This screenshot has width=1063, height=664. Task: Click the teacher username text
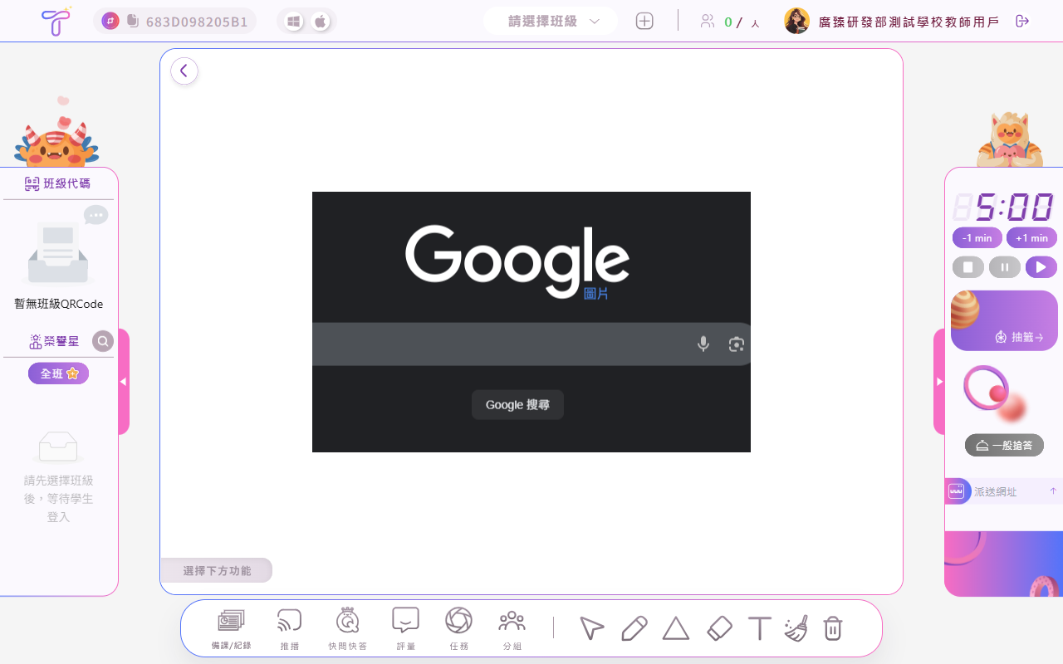(x=909, y=22)
